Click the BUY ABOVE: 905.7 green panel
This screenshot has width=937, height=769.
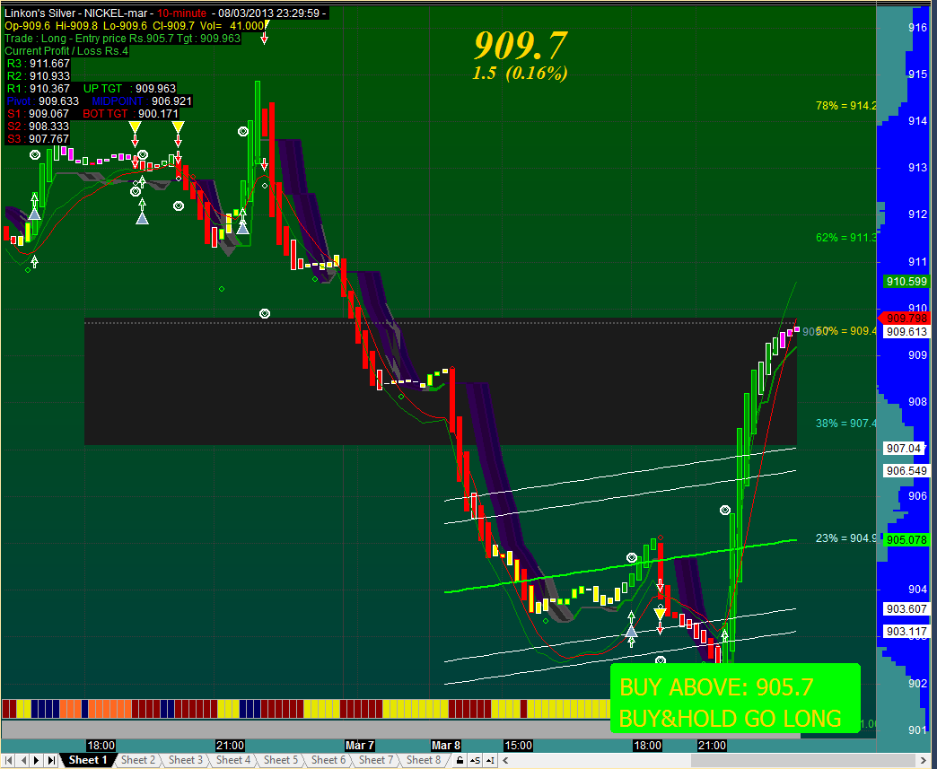[734, 698]
